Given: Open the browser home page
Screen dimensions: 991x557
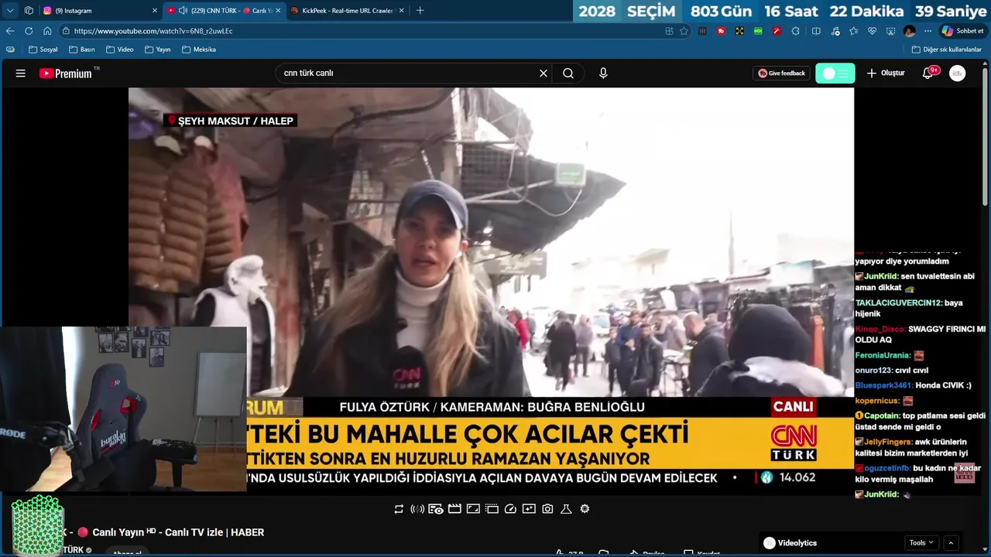Looking at the screenshot, I should [x=47, y=31].
